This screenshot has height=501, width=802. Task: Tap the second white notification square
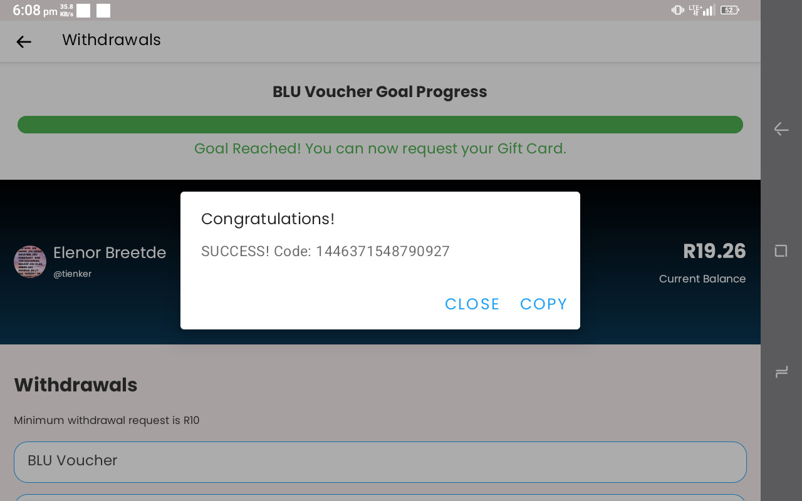click(x=103, y=11)
